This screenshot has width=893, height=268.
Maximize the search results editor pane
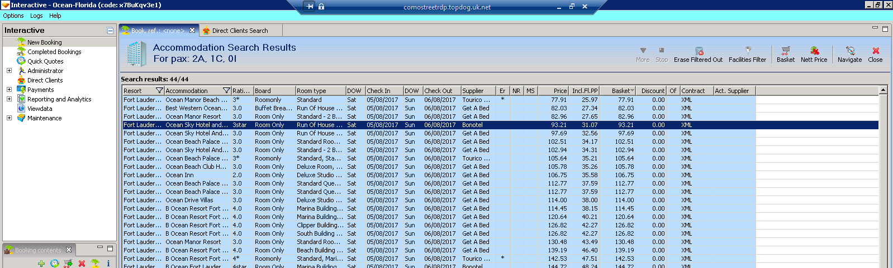point(885,28)
